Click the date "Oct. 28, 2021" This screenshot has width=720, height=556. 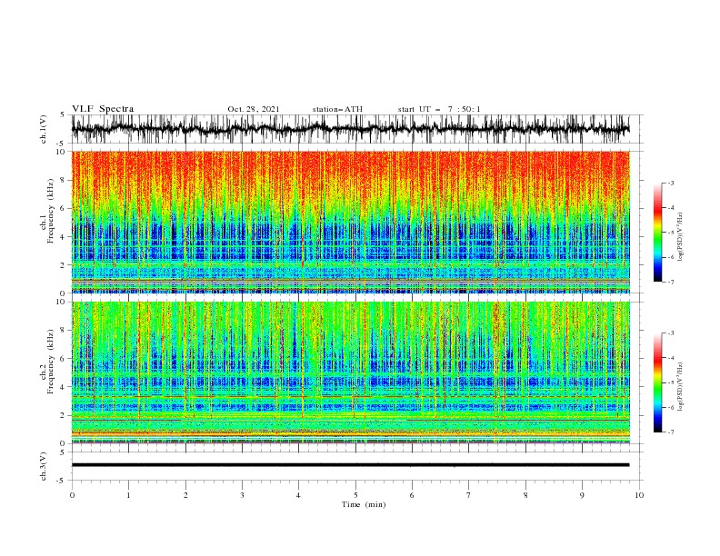coord(254,109)
